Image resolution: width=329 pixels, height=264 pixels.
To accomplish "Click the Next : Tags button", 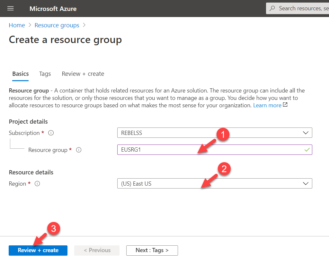I will click(152, 251).
